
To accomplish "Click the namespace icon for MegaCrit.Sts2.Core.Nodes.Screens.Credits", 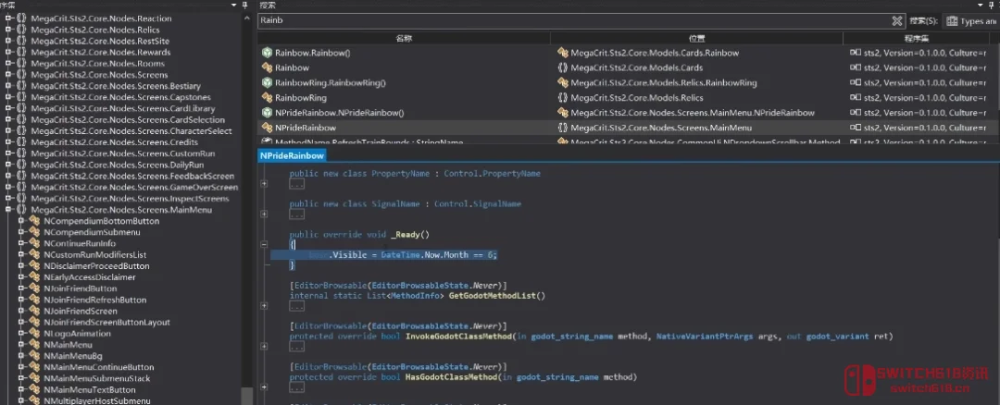I will click(x=21, y=142).
